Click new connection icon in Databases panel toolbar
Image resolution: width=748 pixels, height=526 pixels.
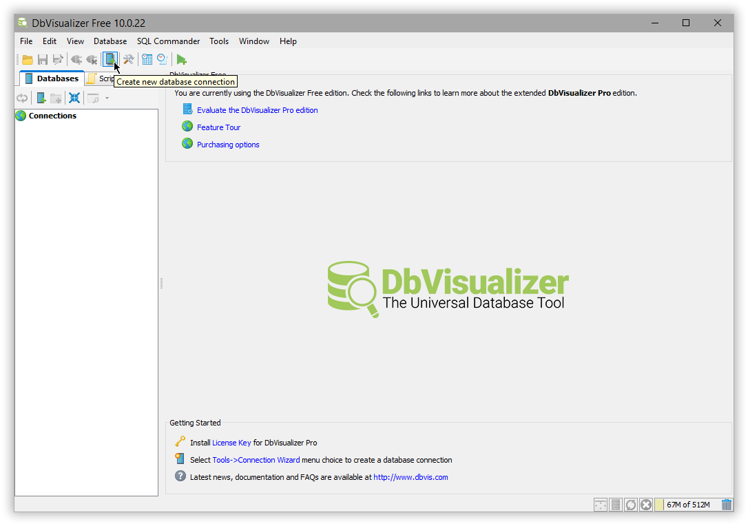click(41, 98)
